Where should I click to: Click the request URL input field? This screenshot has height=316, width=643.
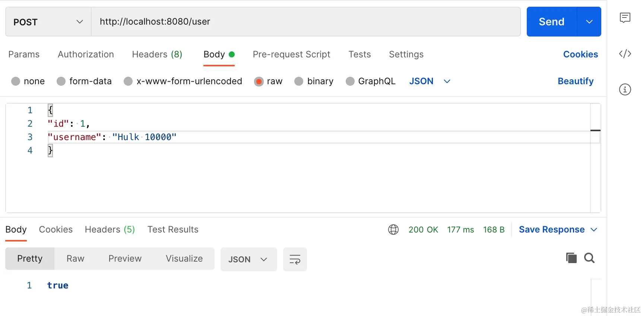(306, 22)
